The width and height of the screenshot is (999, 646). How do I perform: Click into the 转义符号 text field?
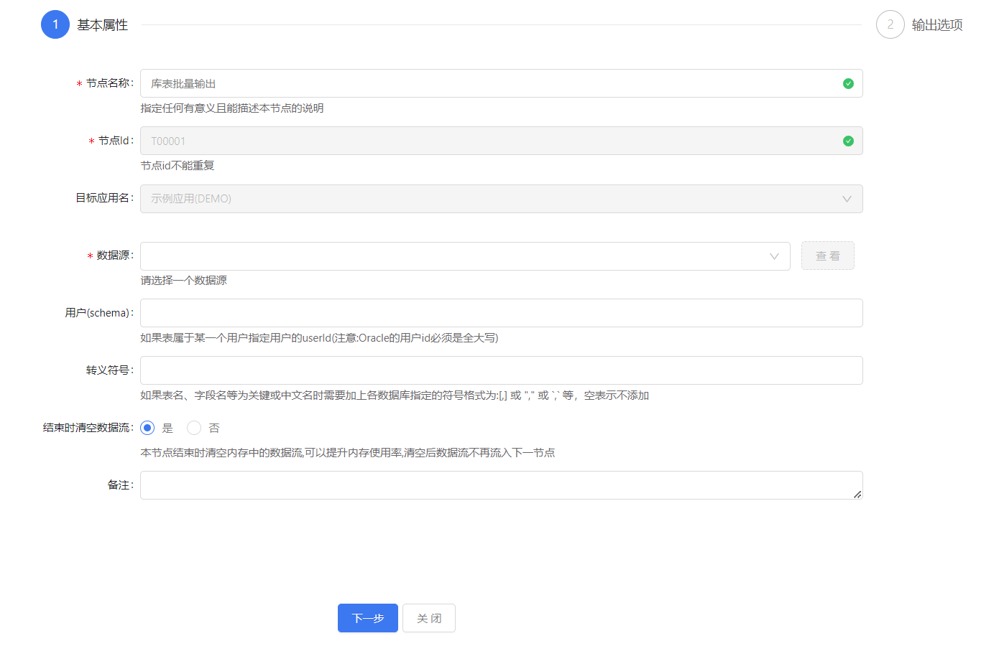501,370
